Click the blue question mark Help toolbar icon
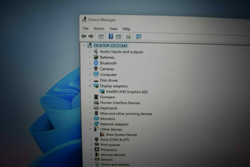 [x=111, y=36]
